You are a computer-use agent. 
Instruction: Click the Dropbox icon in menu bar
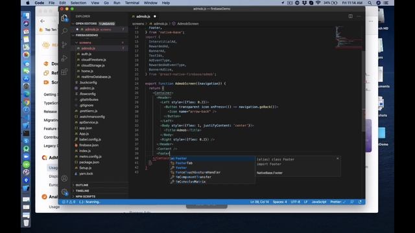pos(304,3)
